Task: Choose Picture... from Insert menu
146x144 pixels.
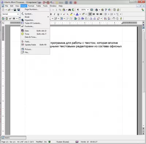Action: [35, 49]
